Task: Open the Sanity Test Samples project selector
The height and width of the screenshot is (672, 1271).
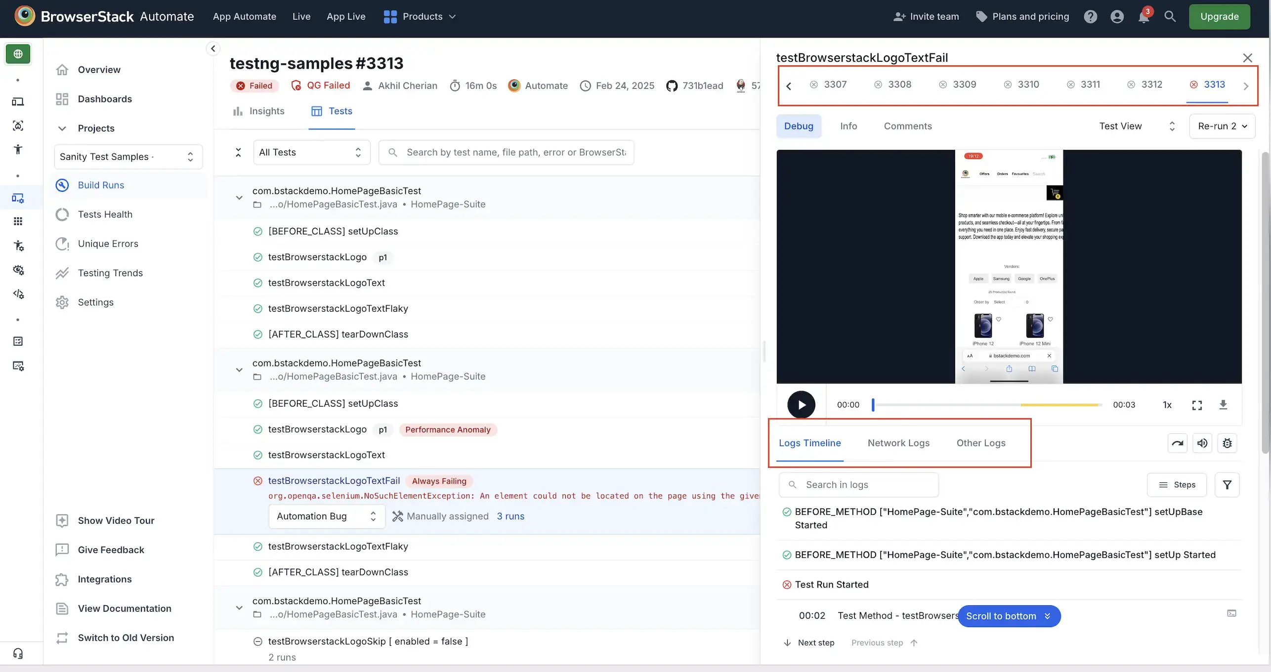Action: pos(128,157)
